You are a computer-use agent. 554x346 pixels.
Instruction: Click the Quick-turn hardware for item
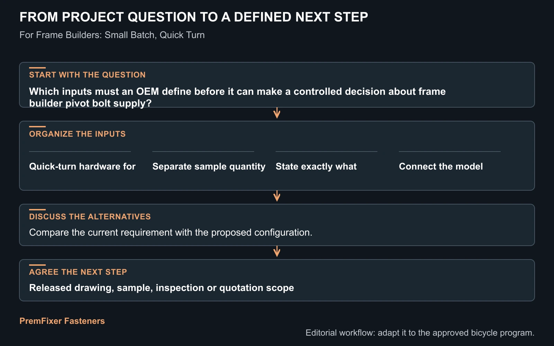tap(82, 166)
